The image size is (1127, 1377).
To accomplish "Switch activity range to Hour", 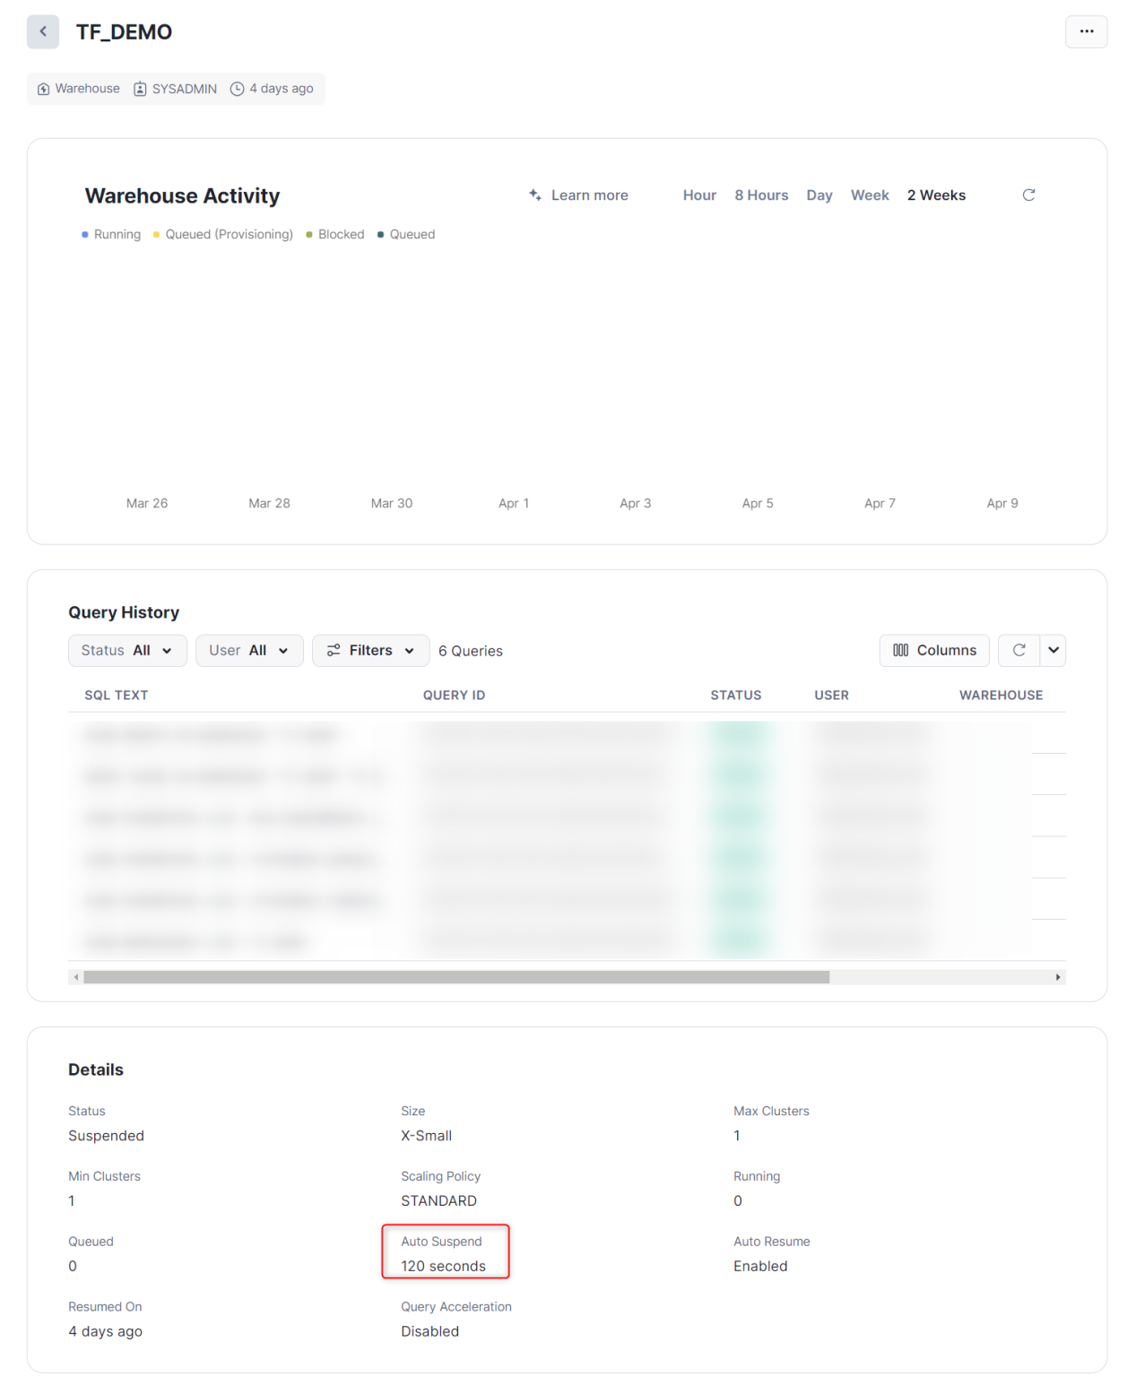I will point(699,195).
